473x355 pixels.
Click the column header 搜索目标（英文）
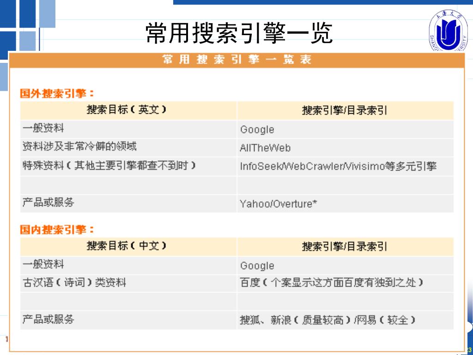128,110
